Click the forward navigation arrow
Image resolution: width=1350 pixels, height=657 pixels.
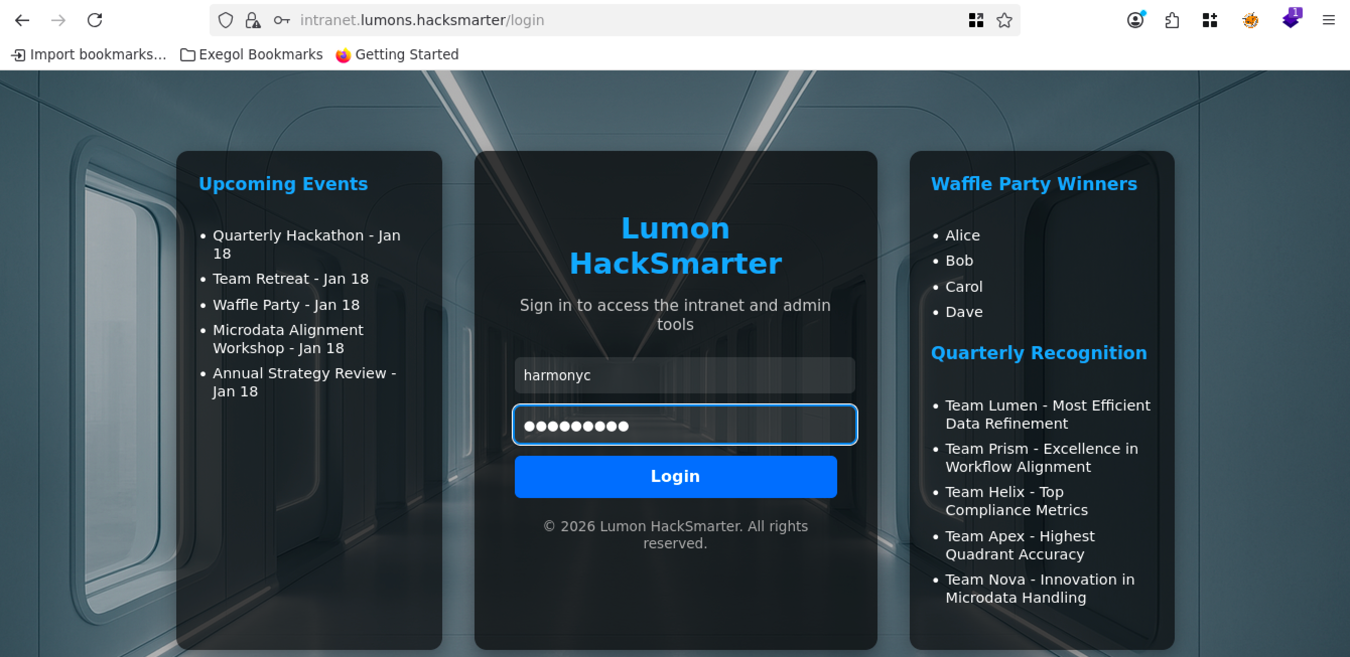pos(59,21)
